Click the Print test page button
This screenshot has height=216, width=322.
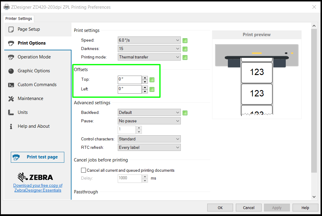[37, 157]
